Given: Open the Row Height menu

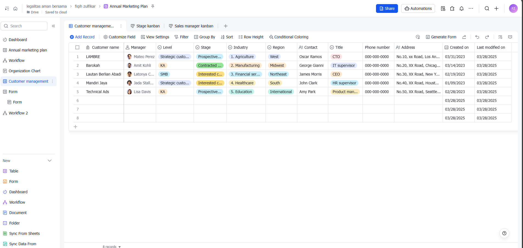Looking at the screenshot, I should (x=251, y=37).
